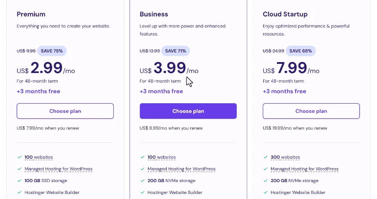Open Business 100 websites feature details
377x199 pixels.
[161, 157]
